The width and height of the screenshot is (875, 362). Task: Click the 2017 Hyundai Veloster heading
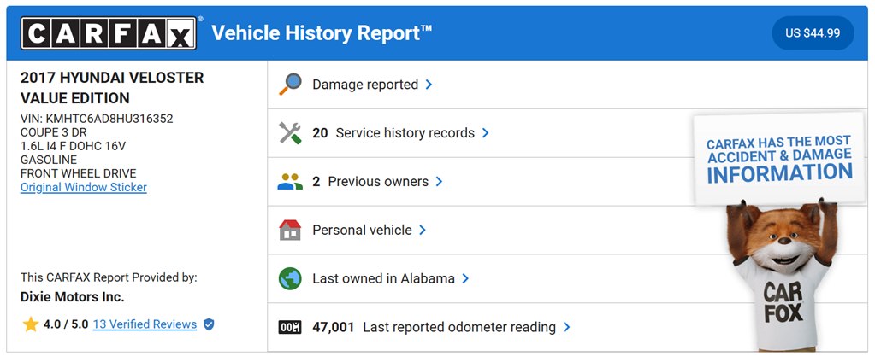112,88
